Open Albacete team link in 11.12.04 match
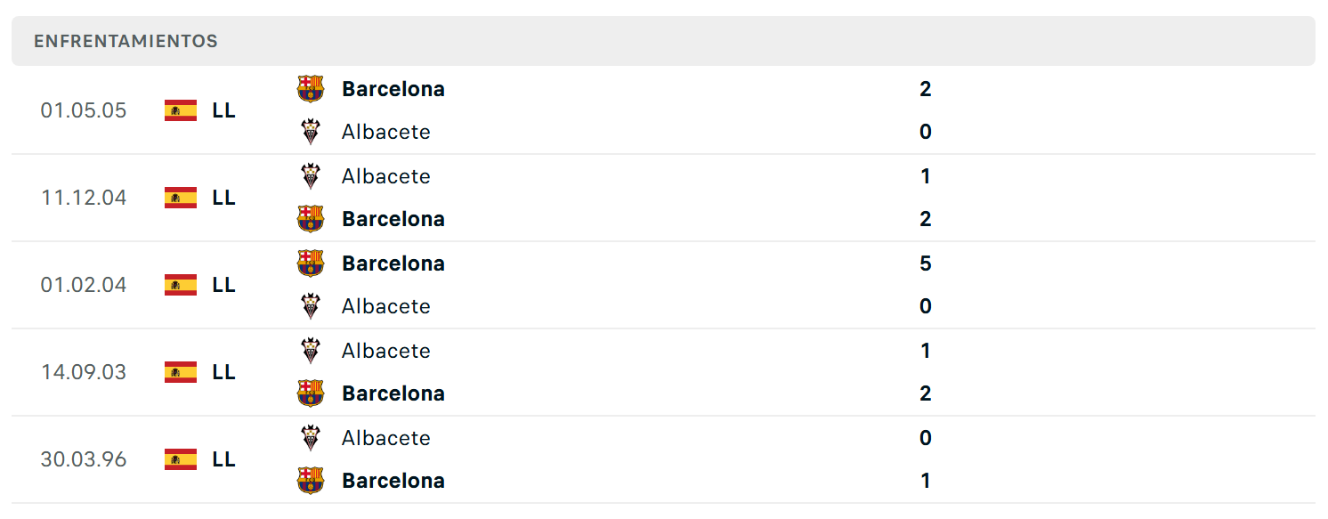The image size is (1328, 519). coord(386,176)
